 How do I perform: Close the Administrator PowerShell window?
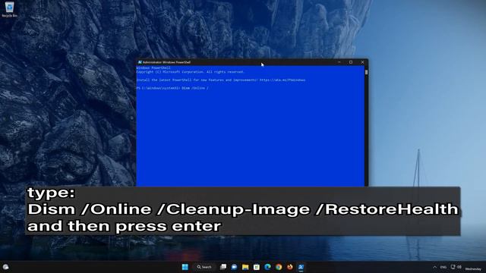click(x=362, y=62)
